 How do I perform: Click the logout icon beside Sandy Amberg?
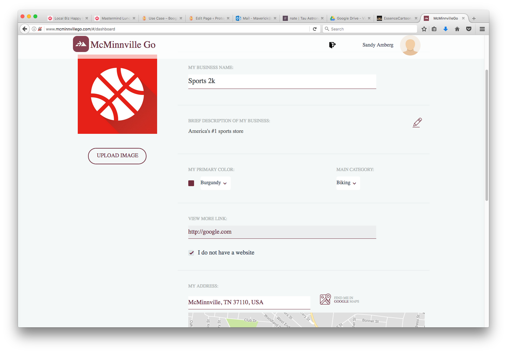tap(332, 45)
